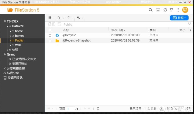This screenshot has height=114, width=194.
Task: Go to the last page arrow
Action: (89, 109)
